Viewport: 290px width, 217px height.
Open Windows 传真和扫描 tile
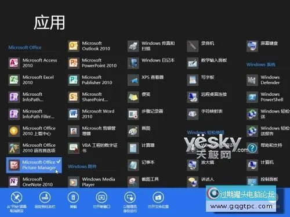[x=151, y=46]
